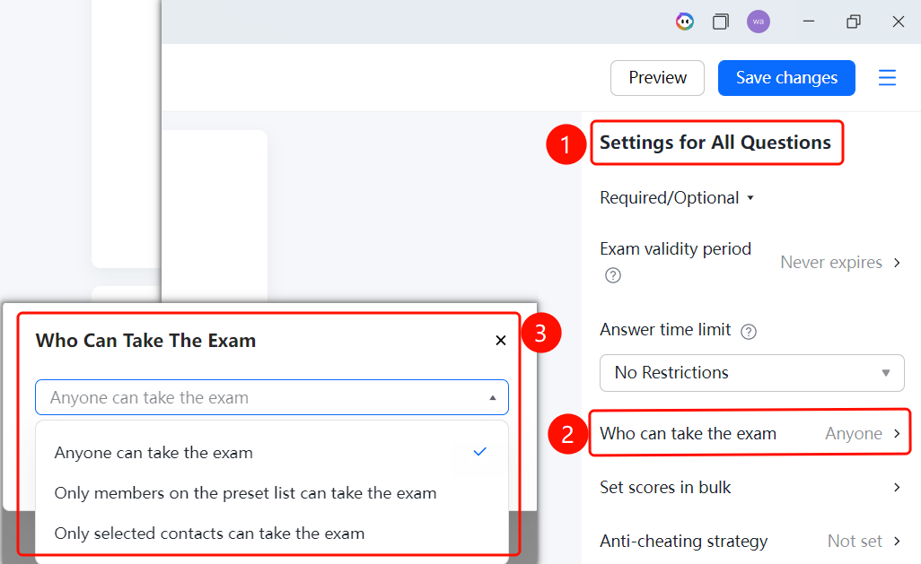This screenshot has width=921, height=564.
Task: Open the Set scores in bulk row
Action: point(750,487)
